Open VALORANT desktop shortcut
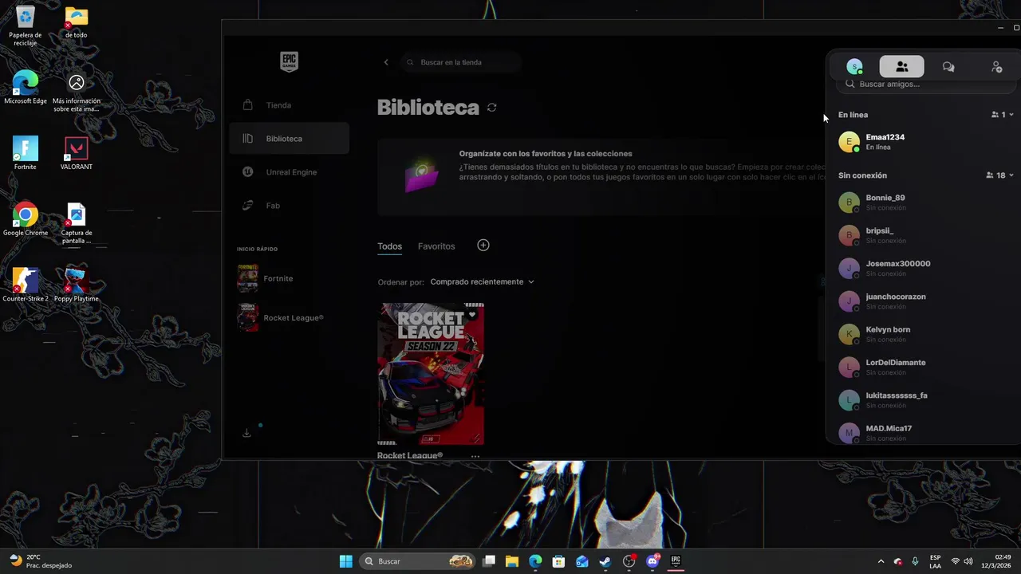Image resolution: width=1021 pixels, height=574 pixels. tap(77, 153)
